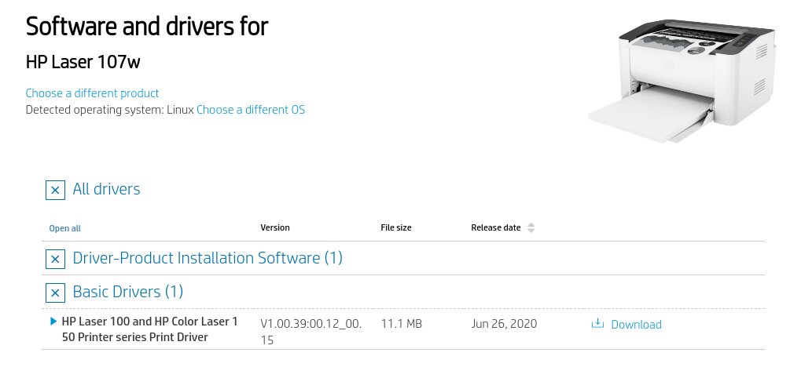Click the Release date column header
Viewport: 801px width, 378px height.
[x=495, y=228]
